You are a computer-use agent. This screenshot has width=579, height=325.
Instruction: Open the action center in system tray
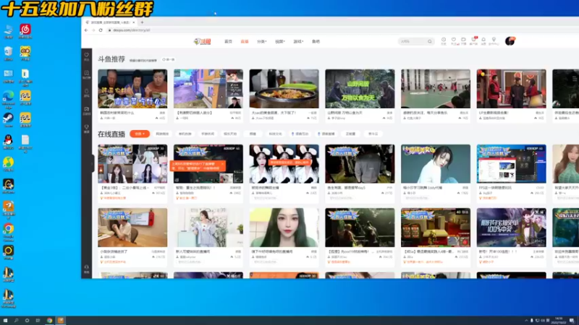click(x=572, y=321)
